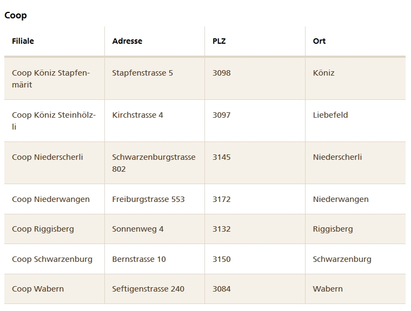This screenshot has width=411, height=311.
Task: Select the Filiale column header
Action: coord(23,41)
